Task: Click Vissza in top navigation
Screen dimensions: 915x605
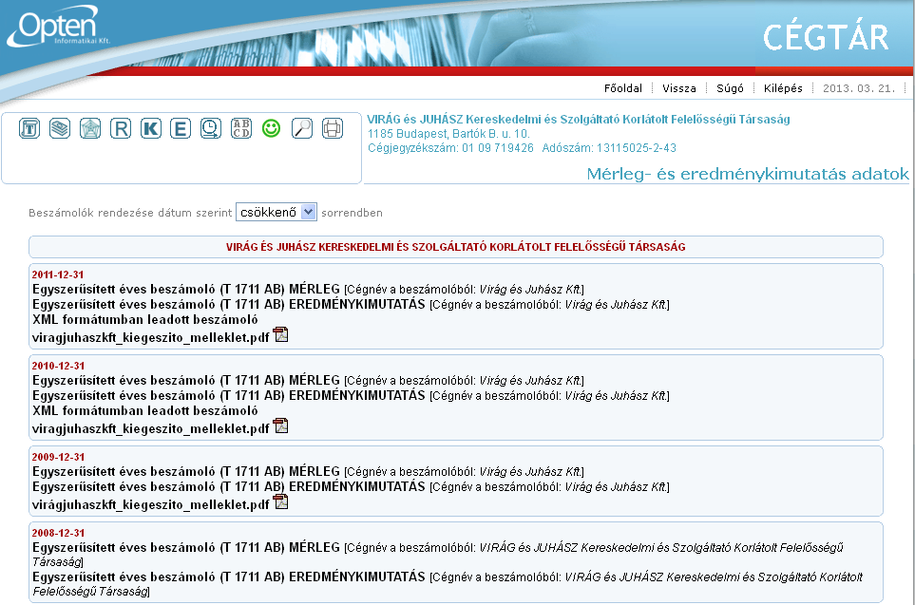Action: (x=678, y=88)
